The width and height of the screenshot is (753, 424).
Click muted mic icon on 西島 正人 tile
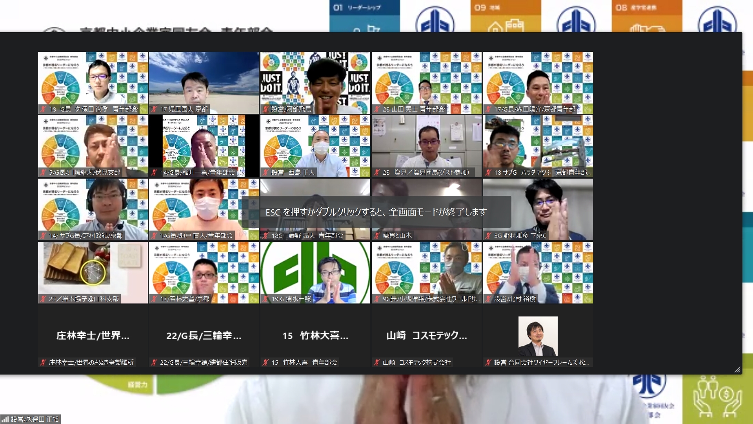pos(266,172)
